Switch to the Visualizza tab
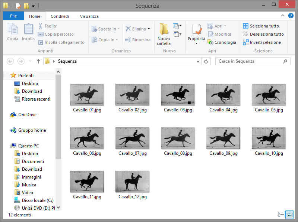This screenshot has width=298, height=222. (89, 16)
